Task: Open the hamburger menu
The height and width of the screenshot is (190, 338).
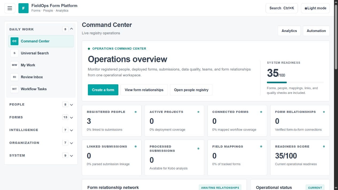Action: (10, 8)
